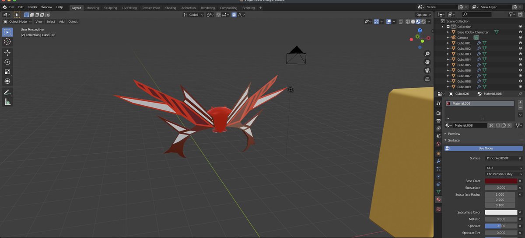
Task: Activate the Select Box tool
Action: [7, 32]
